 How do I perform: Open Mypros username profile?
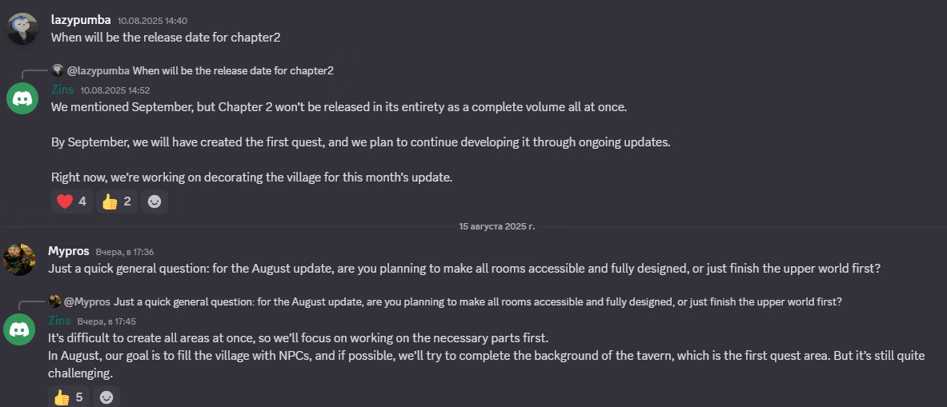(x=69, y=251)
